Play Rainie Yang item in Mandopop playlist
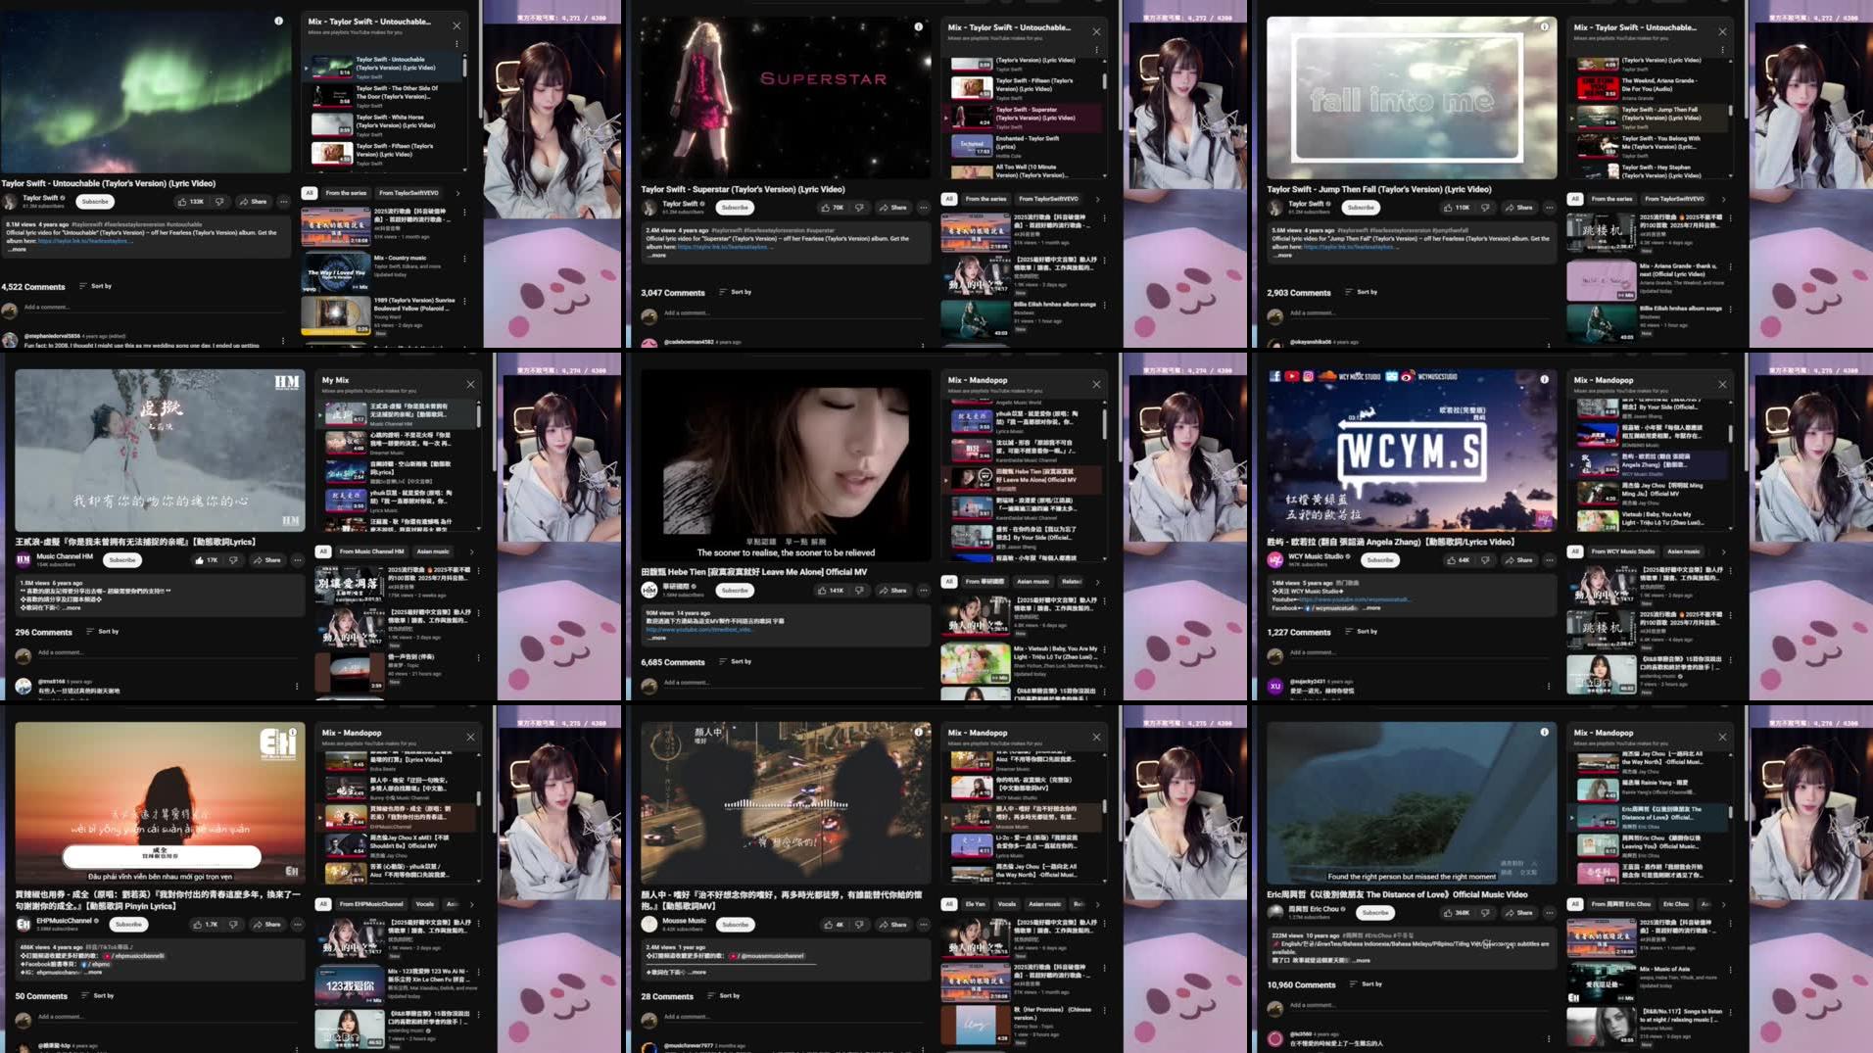The image size is (1873, 1053). tap(1648, 788)
